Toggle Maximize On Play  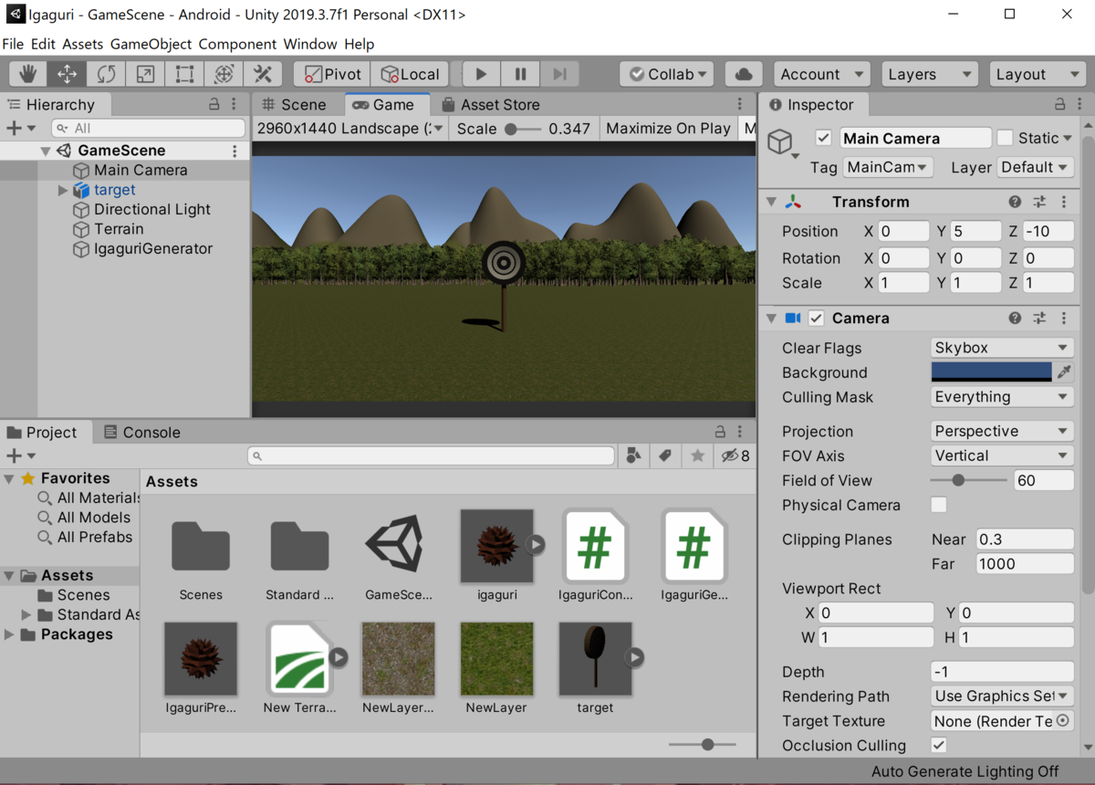(x=668, y=129)
